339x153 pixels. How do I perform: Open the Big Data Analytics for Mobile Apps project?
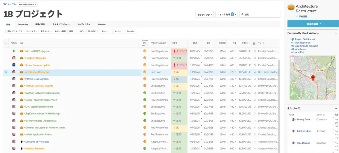coord(43,114)
